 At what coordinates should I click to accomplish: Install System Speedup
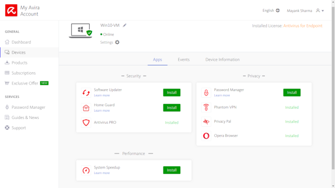tap(172, 170)
